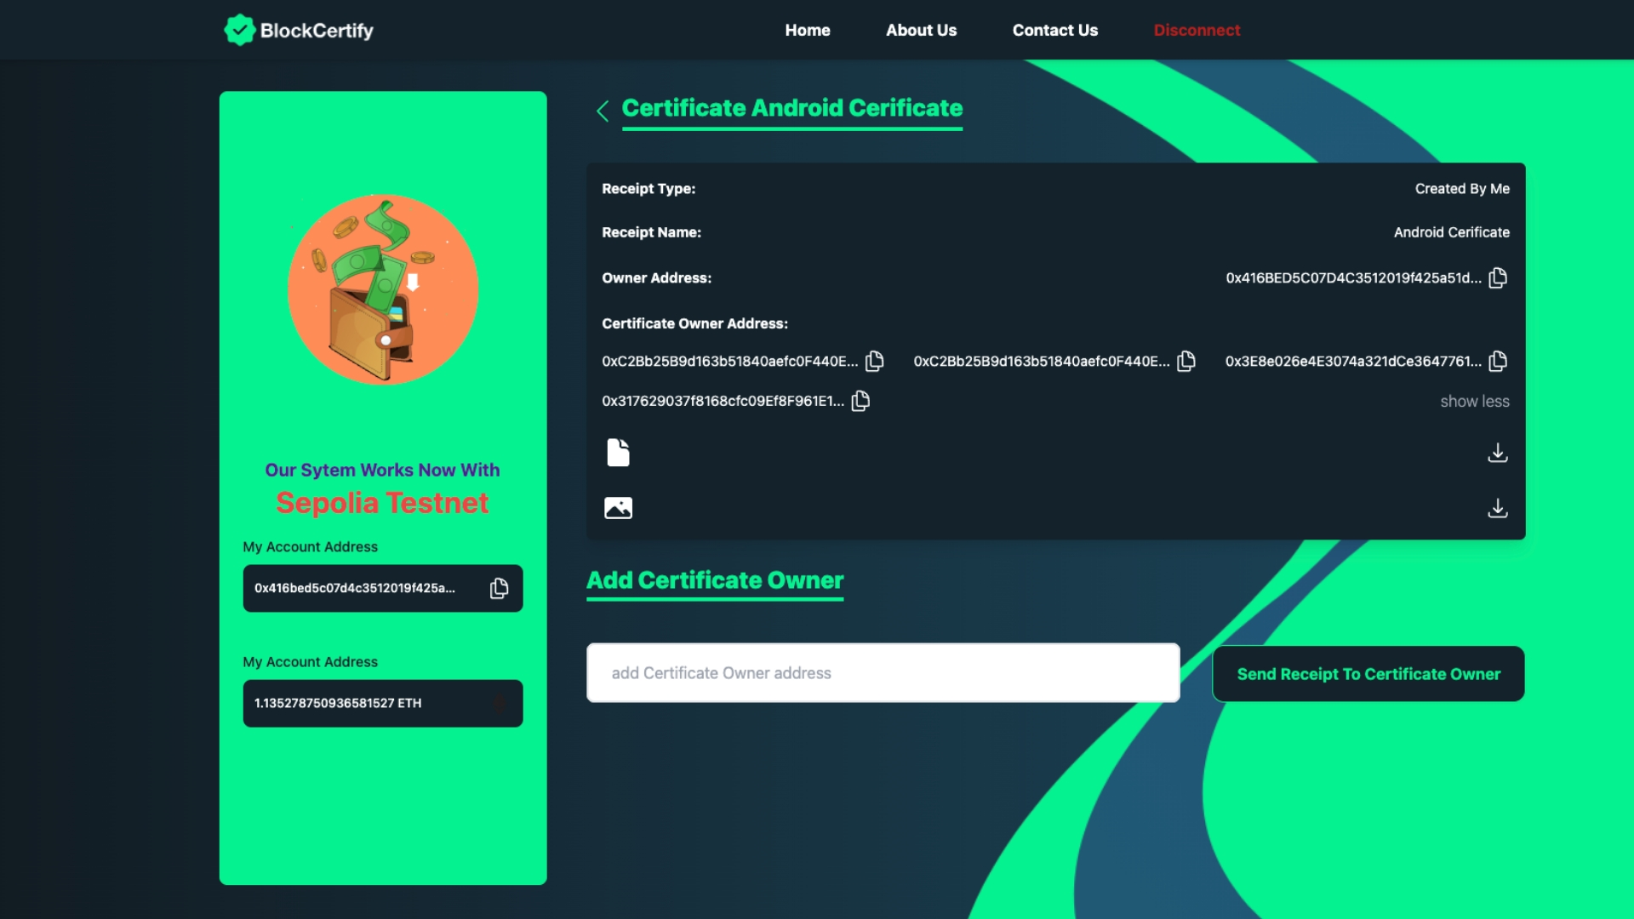Copy second 0xC2Bb25B9d certificate owner address
The image size is (1634, 919).
1186,361
